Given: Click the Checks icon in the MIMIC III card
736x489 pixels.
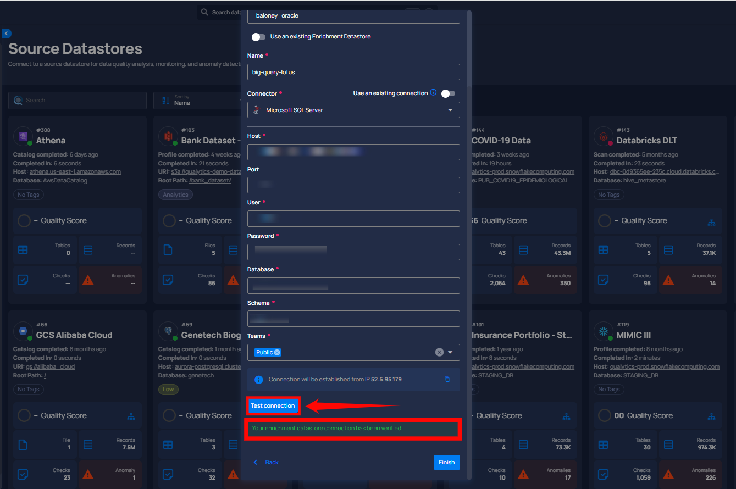Looking at the screenshot, I should coord(603,474).
